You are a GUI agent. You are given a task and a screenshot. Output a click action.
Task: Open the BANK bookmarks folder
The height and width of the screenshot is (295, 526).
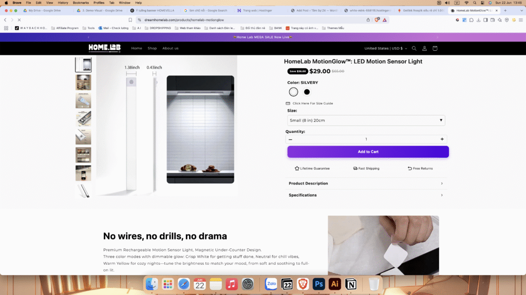[275, 28]
